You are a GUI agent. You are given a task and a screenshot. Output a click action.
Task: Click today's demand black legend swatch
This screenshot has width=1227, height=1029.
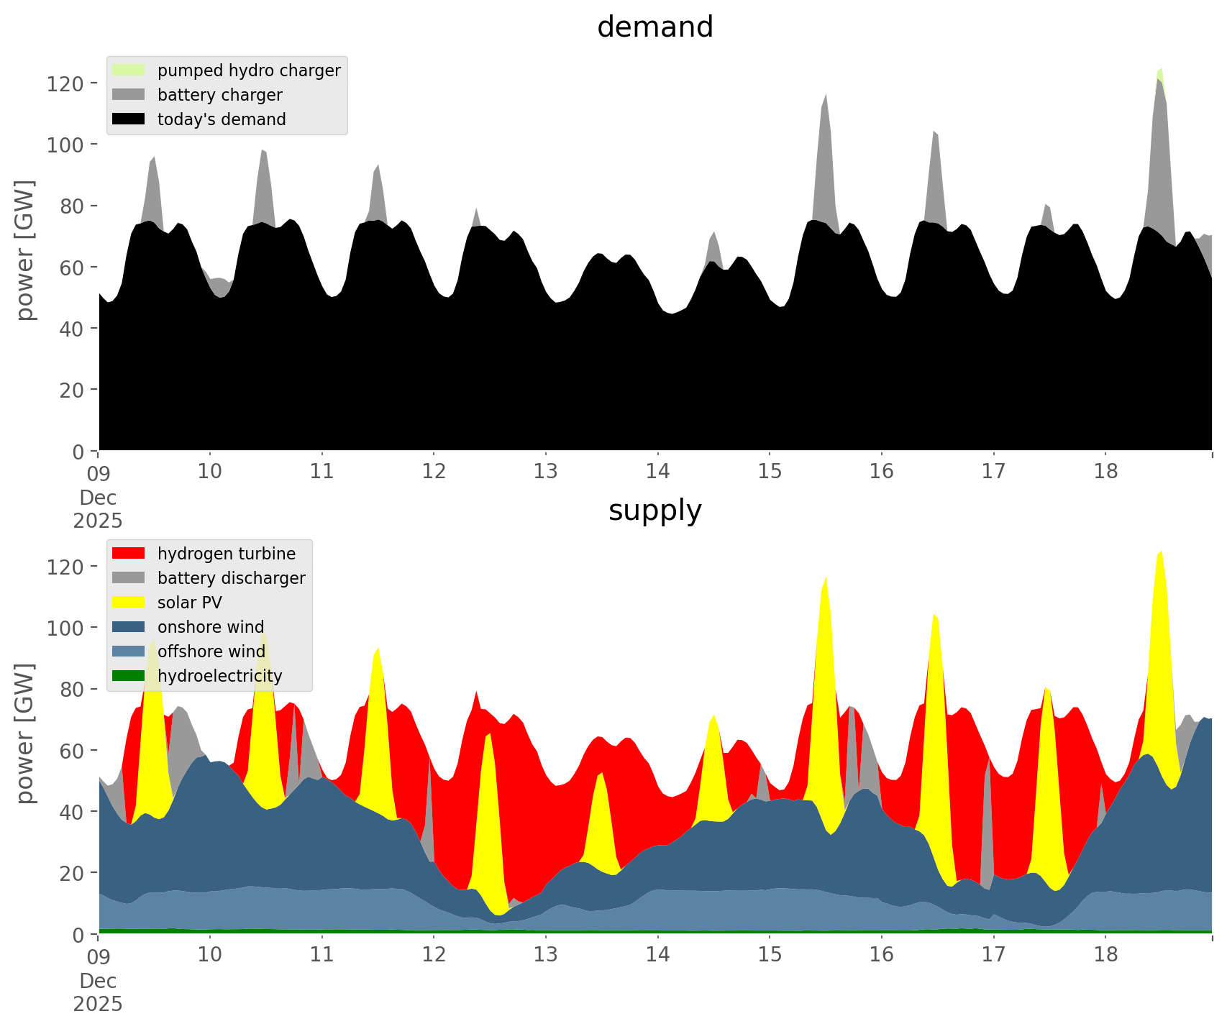(x=129, y=119)
